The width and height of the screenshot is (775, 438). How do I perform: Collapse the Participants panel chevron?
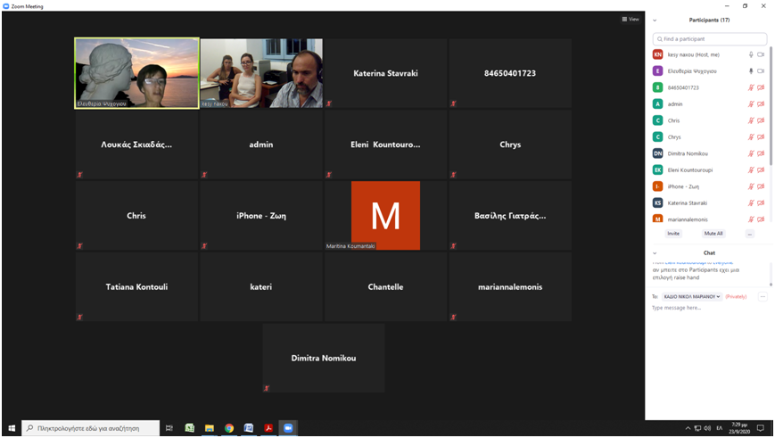(655, 20)
